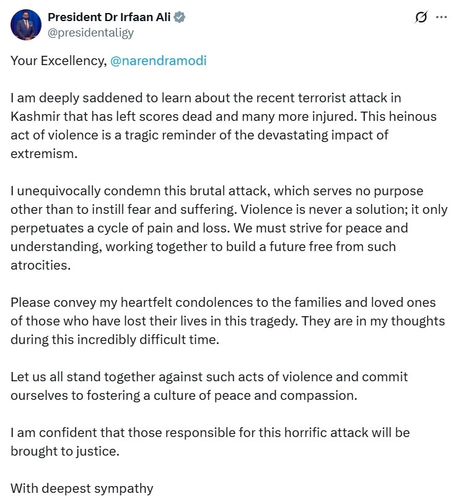Viewport: 461px width, 504px height.
Task: Click the grey verified badge icon
Action: (179, 18)
